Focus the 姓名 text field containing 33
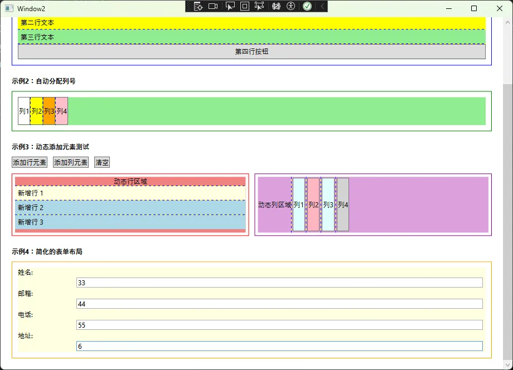This screenshot has width=513, height=370. [x=279, y=283]
